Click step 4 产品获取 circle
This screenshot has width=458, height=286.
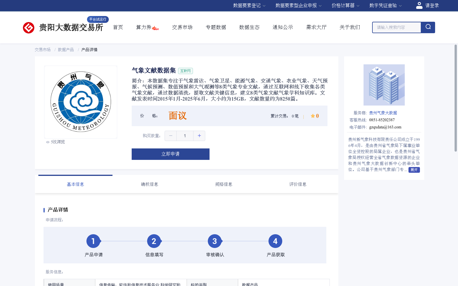[x=275, y=241]
